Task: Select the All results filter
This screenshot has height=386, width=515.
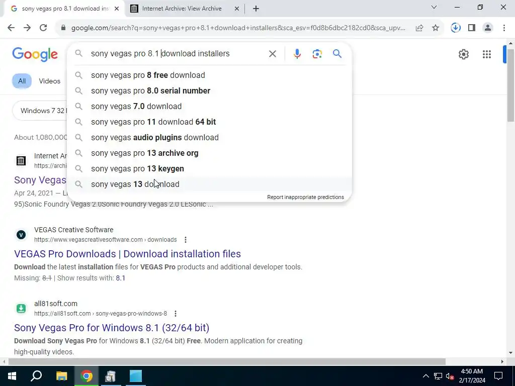Action: click(x=22, y=81)
